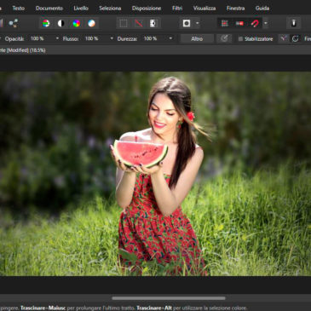
Task: Apply auto levels with the RGB circles icon
Action: pos(46,23)
